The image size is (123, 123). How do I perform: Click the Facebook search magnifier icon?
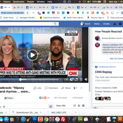[x=55, y=24]
